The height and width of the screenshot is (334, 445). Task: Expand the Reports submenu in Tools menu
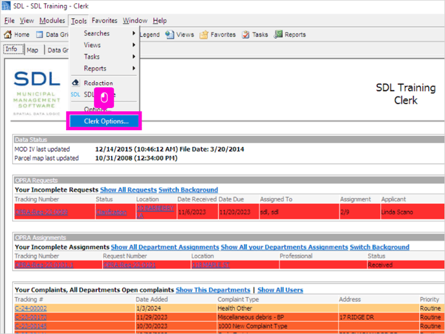(x=104, y=69)
